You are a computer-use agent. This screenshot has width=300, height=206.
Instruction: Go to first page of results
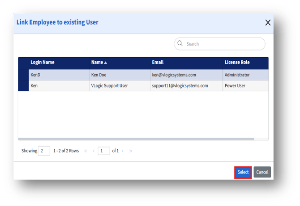pyautogui.click(x=86, y=151)
